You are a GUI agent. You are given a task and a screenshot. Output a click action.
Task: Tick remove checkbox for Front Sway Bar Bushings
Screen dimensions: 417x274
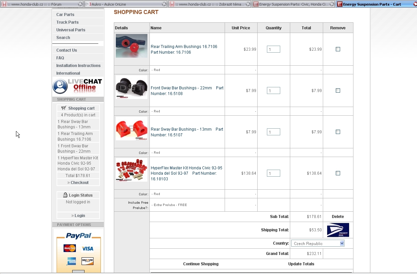click(x=338, y=91)
